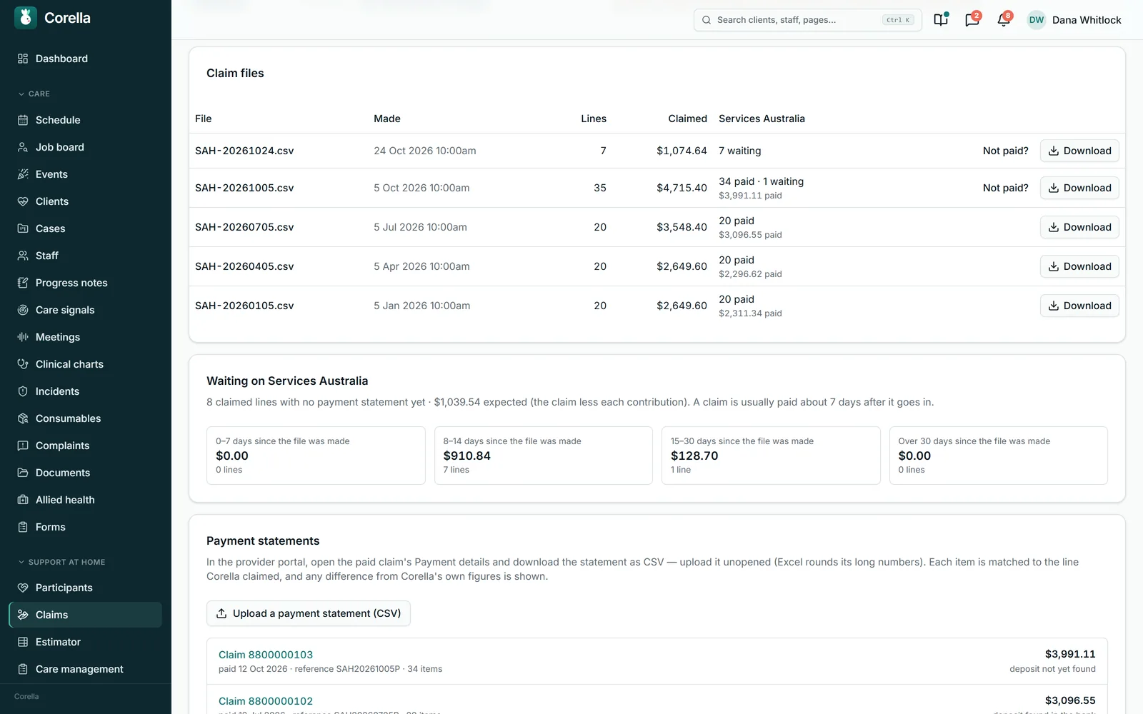Download SAH-20261024.csv claim file
Screen dimensions: 1143x714
pos(1079,151)
